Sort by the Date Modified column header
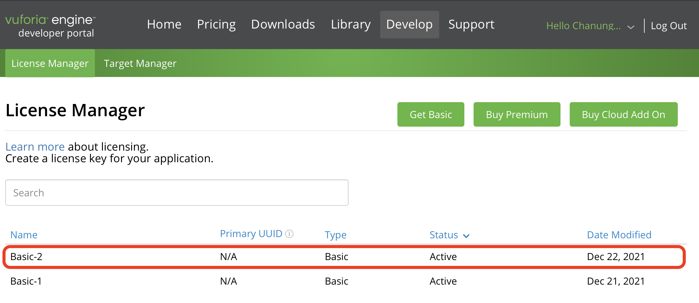699x303 pixels. [x=619, y=235]
